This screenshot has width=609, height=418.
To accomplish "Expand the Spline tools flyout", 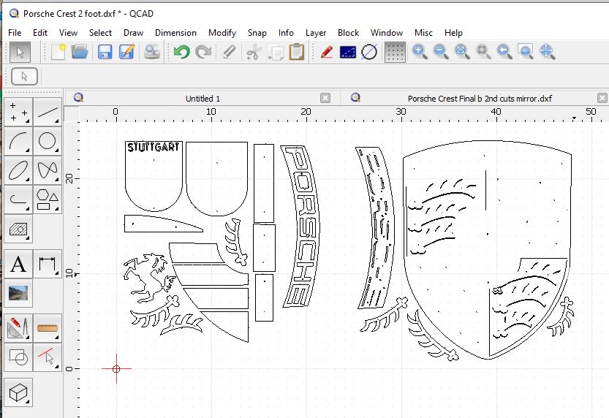I will pyautogui.click(x=48, y=170).
